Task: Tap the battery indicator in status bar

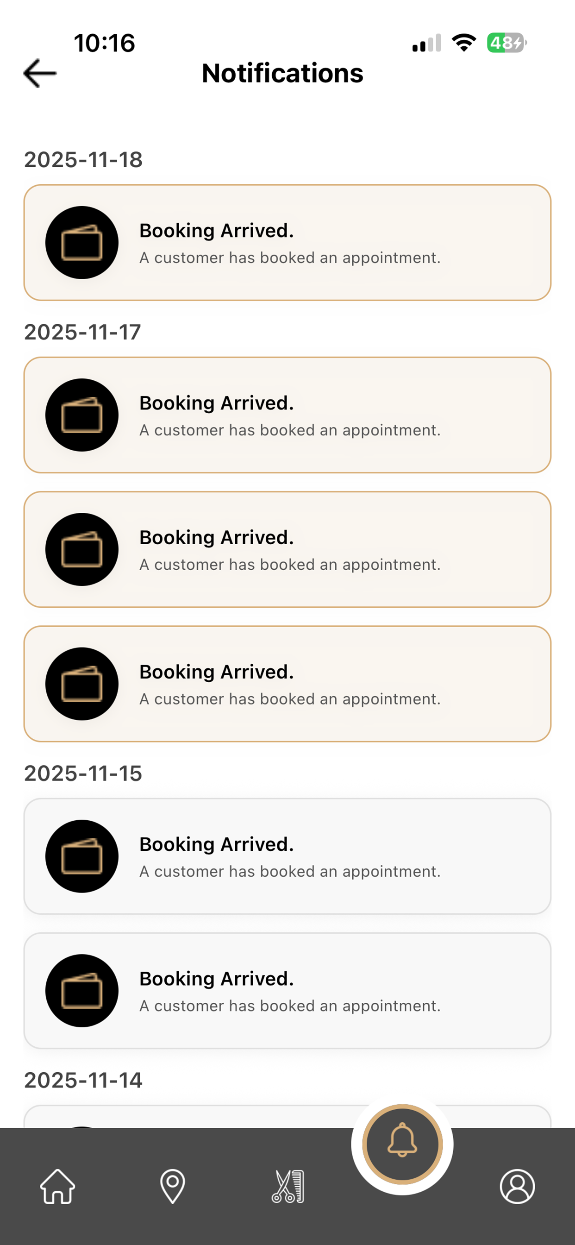Action: point(507,43)
